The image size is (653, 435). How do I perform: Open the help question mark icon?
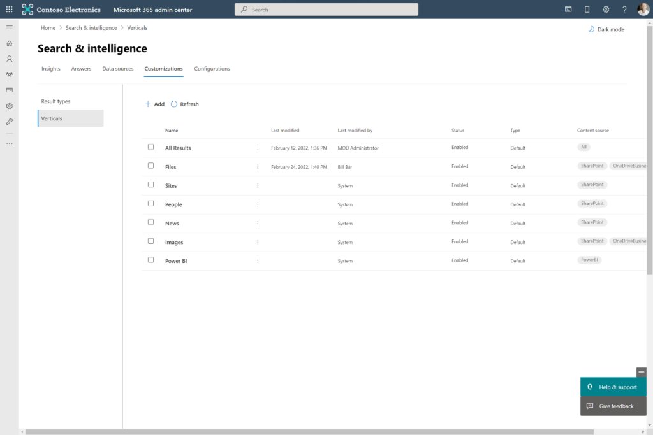coord(624,9)
